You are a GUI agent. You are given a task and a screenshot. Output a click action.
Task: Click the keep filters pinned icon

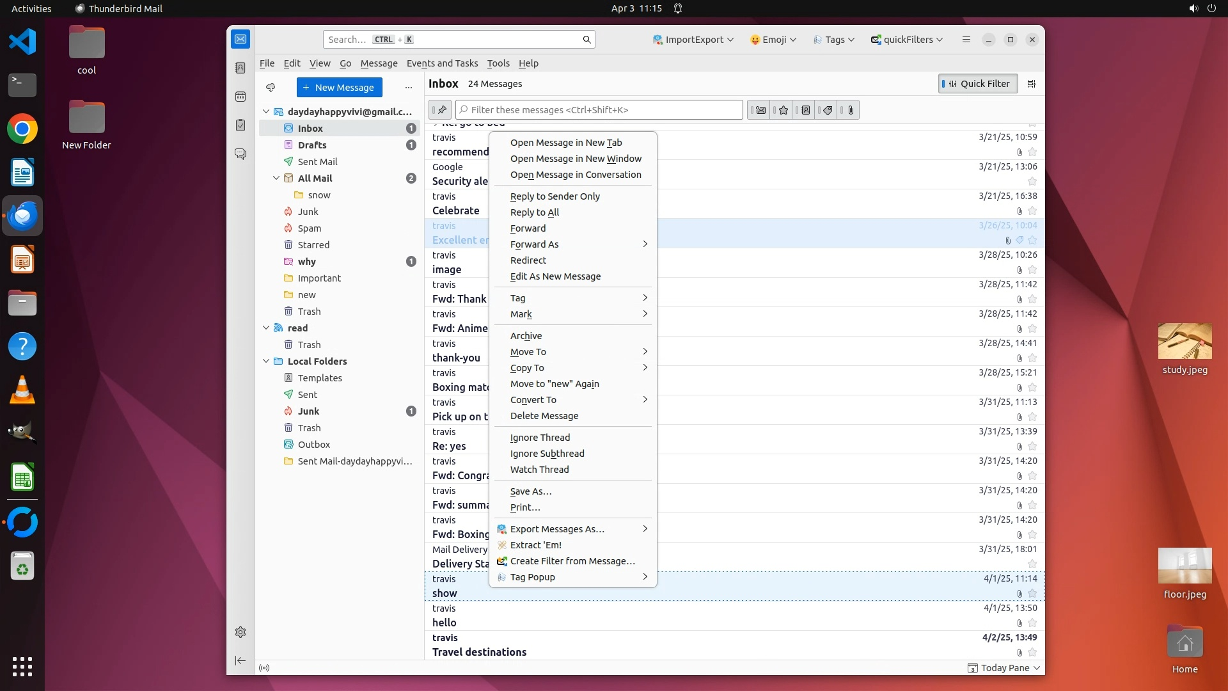441,110
